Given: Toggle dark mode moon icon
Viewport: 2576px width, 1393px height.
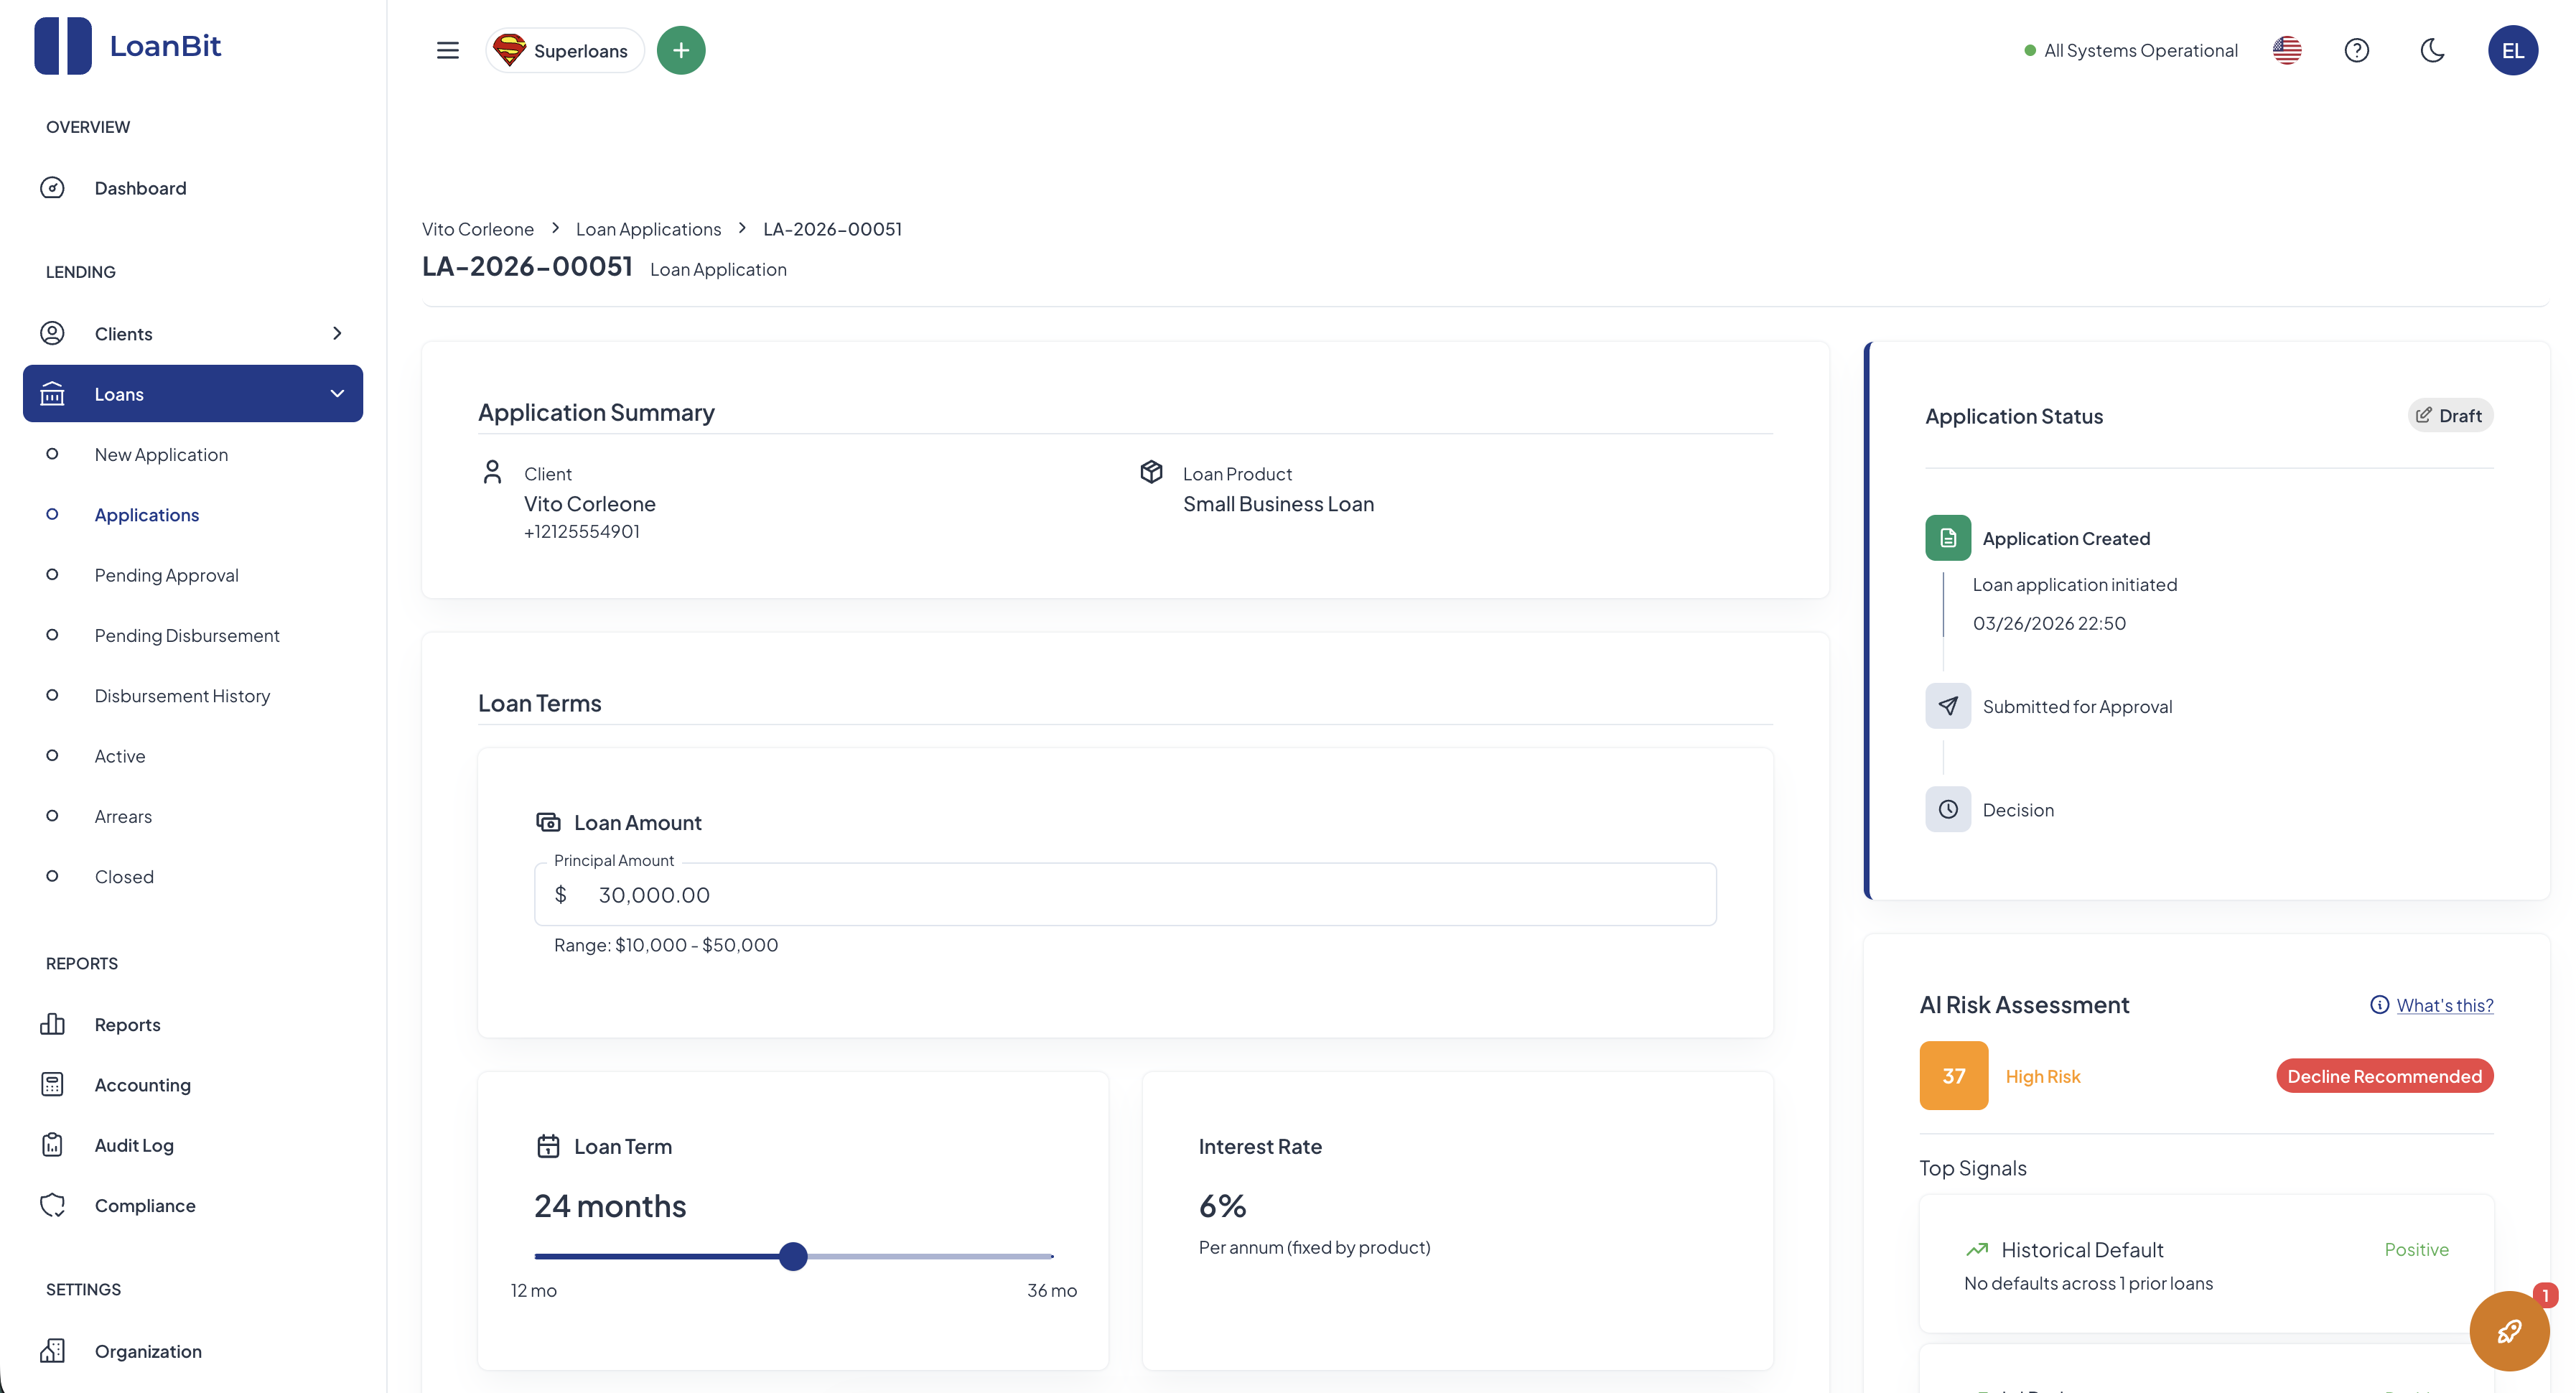Looking at the screenshot, I should click(x=2432, y=50).
